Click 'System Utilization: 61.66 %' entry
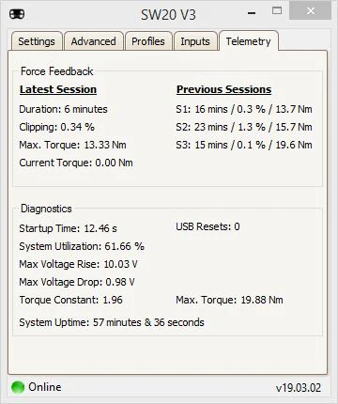Image resolution: width=338 pixels, height=404 pixels. 82,246
